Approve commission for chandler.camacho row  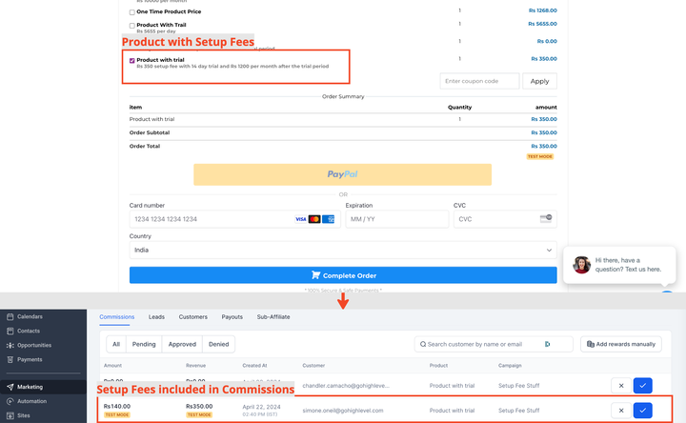click(643, 386)
